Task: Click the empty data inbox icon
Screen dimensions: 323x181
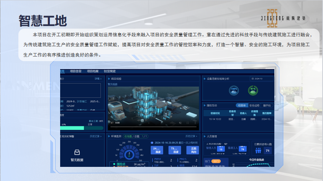Action: (77, 152)
